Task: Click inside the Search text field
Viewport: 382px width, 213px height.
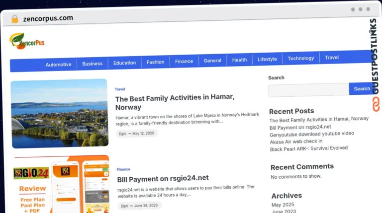Action: click(x=308, y=90)
